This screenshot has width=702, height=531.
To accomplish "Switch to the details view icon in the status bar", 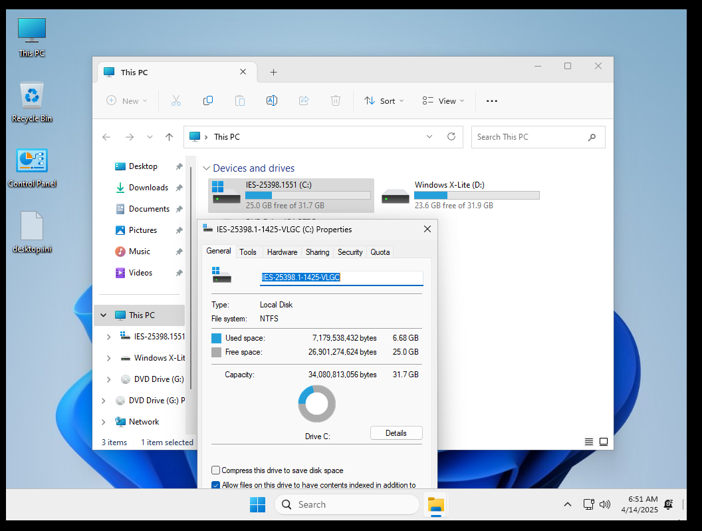I will [x=589, y=442].
